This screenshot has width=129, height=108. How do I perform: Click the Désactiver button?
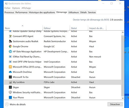(115, 104)
